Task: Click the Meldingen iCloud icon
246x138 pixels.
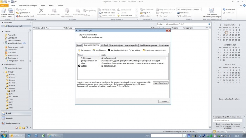Action: (229, 13)
